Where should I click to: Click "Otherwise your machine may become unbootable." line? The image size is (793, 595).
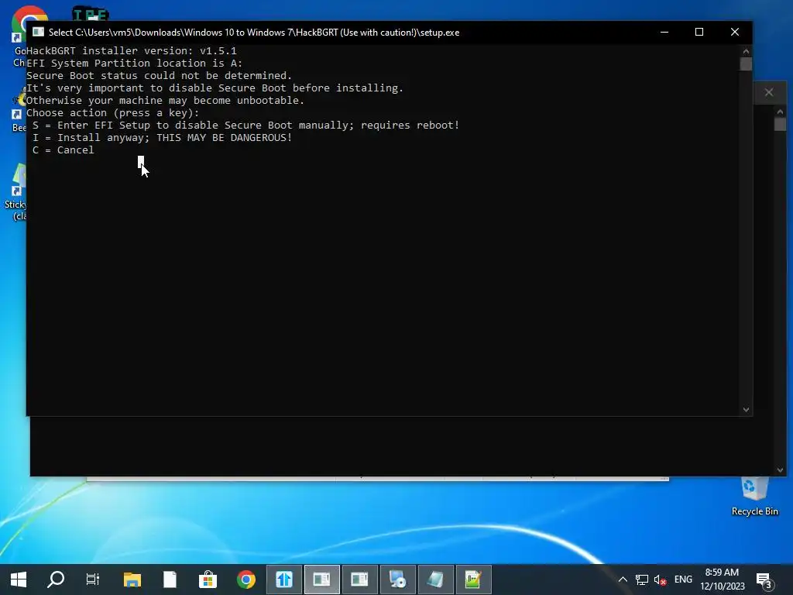coord(166,100)
